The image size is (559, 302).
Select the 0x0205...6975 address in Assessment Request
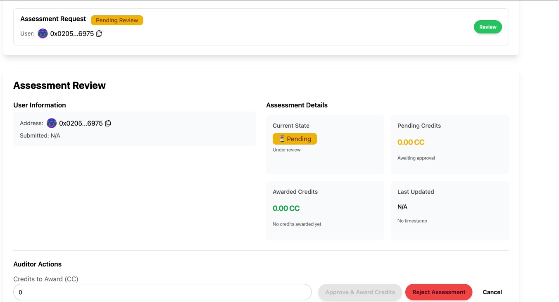point(72,33)
